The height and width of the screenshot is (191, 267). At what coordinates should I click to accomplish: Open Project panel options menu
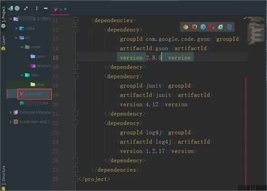pyautogui.click(x=37, y=8)
